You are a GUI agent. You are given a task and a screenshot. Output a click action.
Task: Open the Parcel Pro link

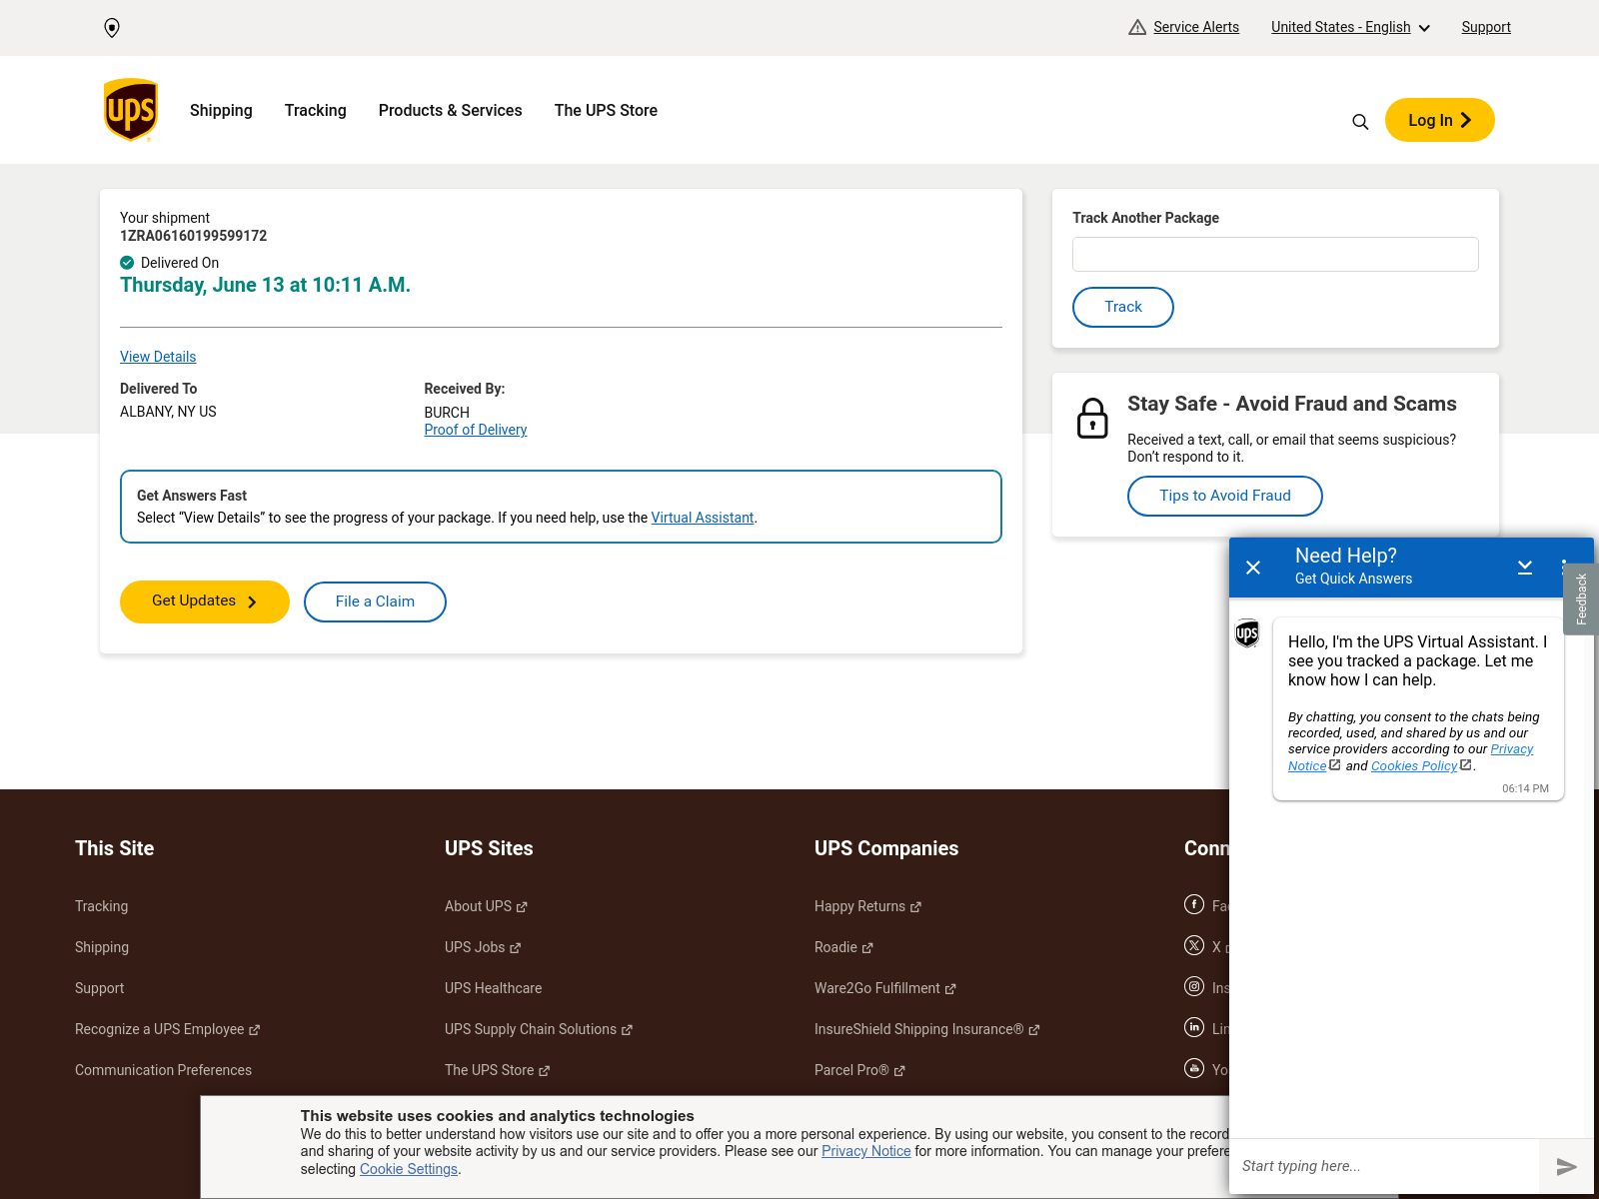click(x=859, y=1070)
